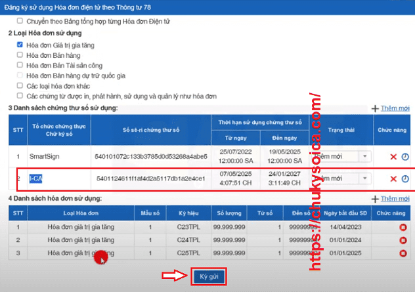This screenshot has height=292, width=415.
Task: Click plus icon beside certificate list Thêm mới
Action: coord(375,108)
